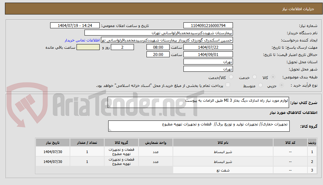The width and height of the screenshot is (323, 185).
Task: Click the unit عدد in row 1
Action: 156,152
